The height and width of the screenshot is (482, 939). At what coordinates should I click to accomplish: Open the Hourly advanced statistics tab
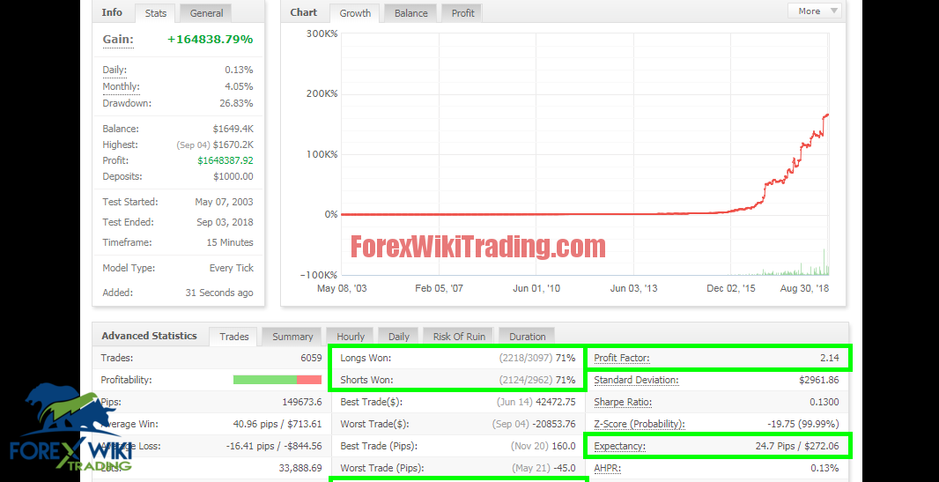point(351,337)
